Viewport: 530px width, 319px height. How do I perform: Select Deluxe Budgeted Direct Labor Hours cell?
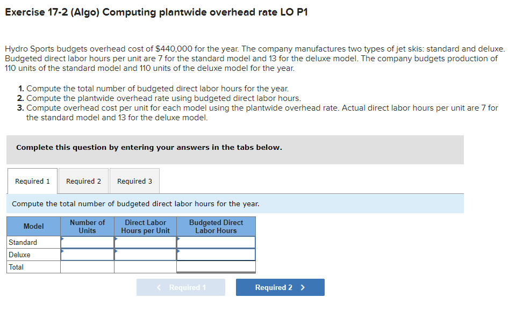(x=216, y=255)
